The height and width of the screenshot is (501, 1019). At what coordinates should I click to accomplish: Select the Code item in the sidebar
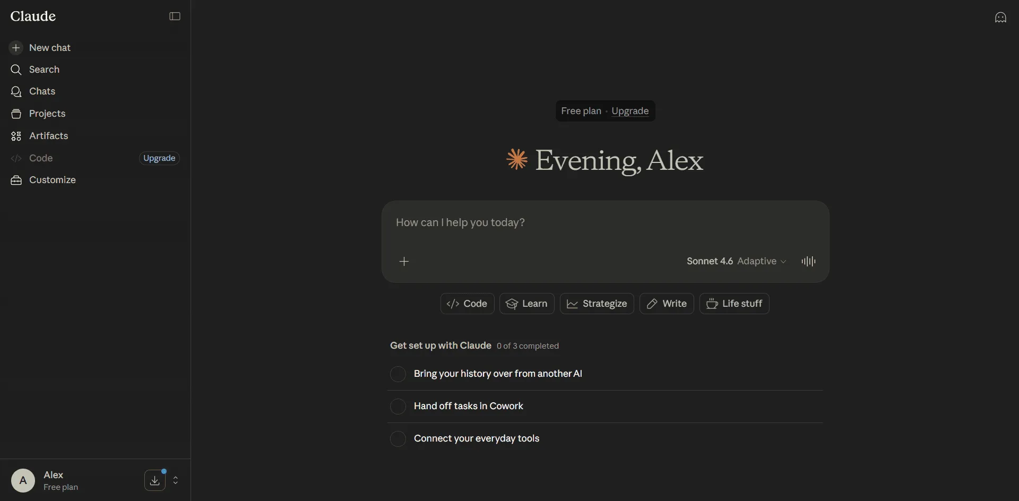(40, 158)
